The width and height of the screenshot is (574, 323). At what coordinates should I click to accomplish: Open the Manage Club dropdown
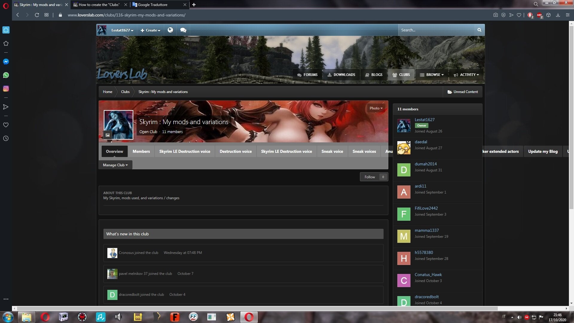(115, 165)
